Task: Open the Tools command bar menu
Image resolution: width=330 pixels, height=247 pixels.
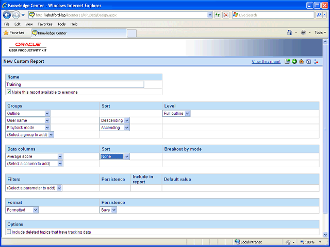Action: coord(320,32)
